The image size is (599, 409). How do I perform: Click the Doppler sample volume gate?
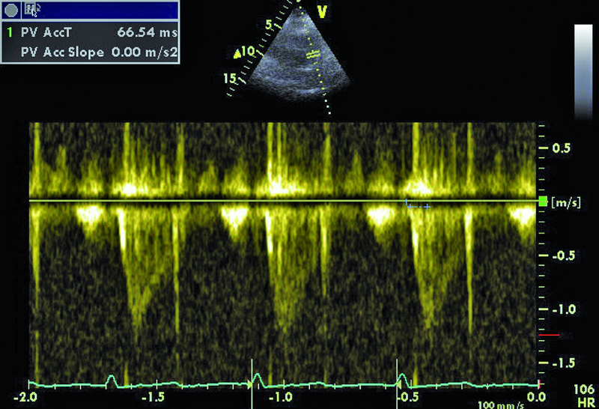pyautogui.click(x=314, y=54)
